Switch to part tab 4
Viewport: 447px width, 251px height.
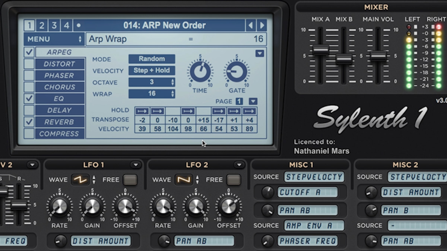pos(66,25)
